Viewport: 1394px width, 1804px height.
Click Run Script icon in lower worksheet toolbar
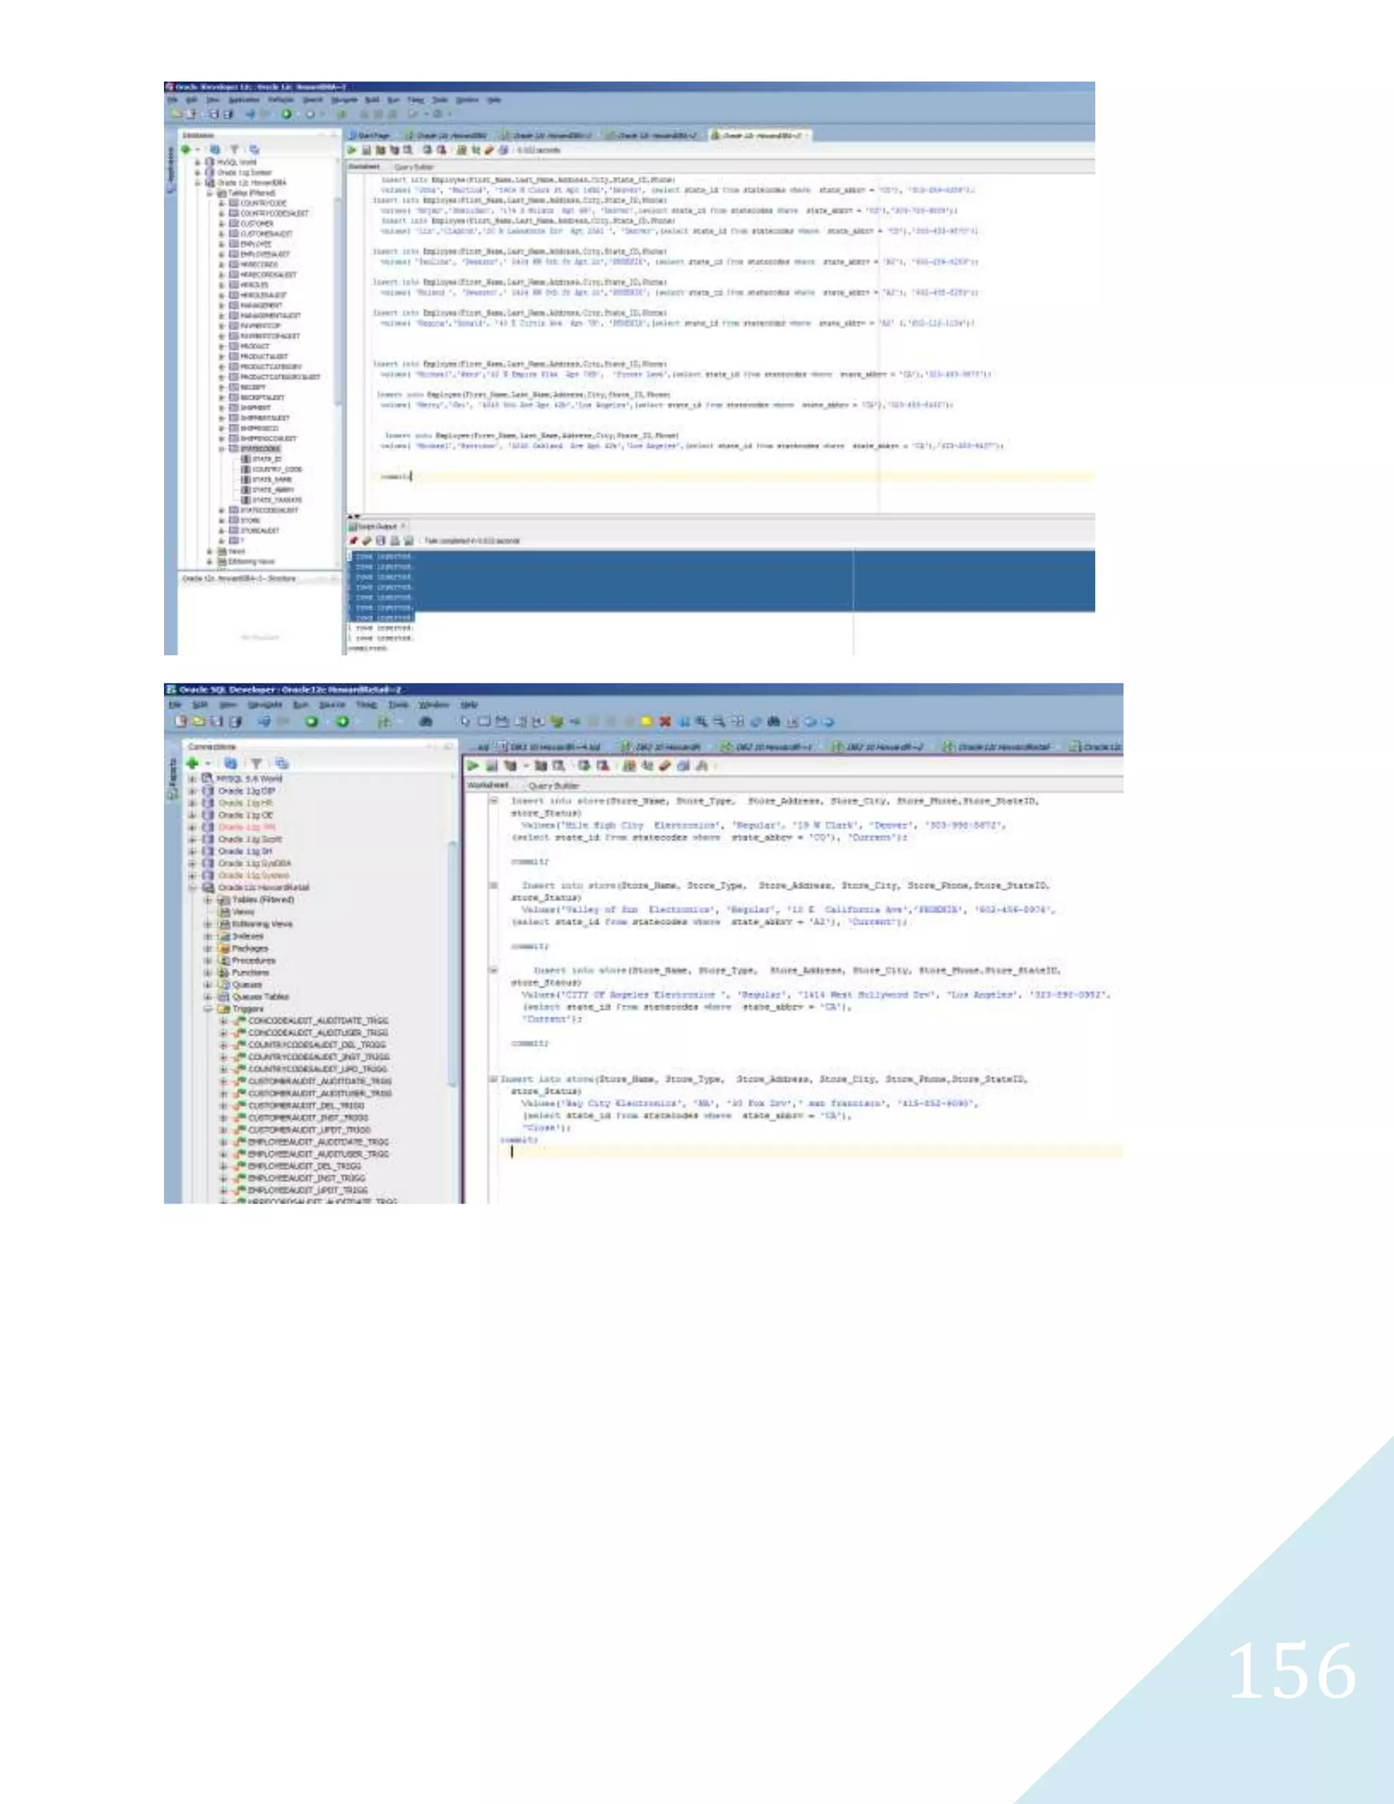point(491,766)
